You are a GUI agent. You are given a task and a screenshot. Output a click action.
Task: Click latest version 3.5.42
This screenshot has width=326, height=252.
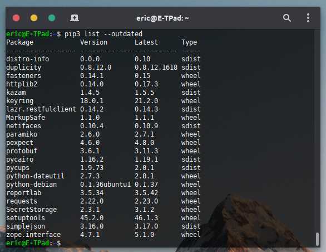(x=146, y=193)
